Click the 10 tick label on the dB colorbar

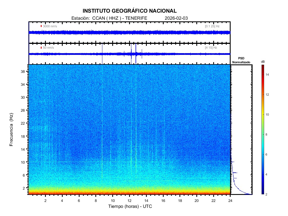tap(268, 115)
